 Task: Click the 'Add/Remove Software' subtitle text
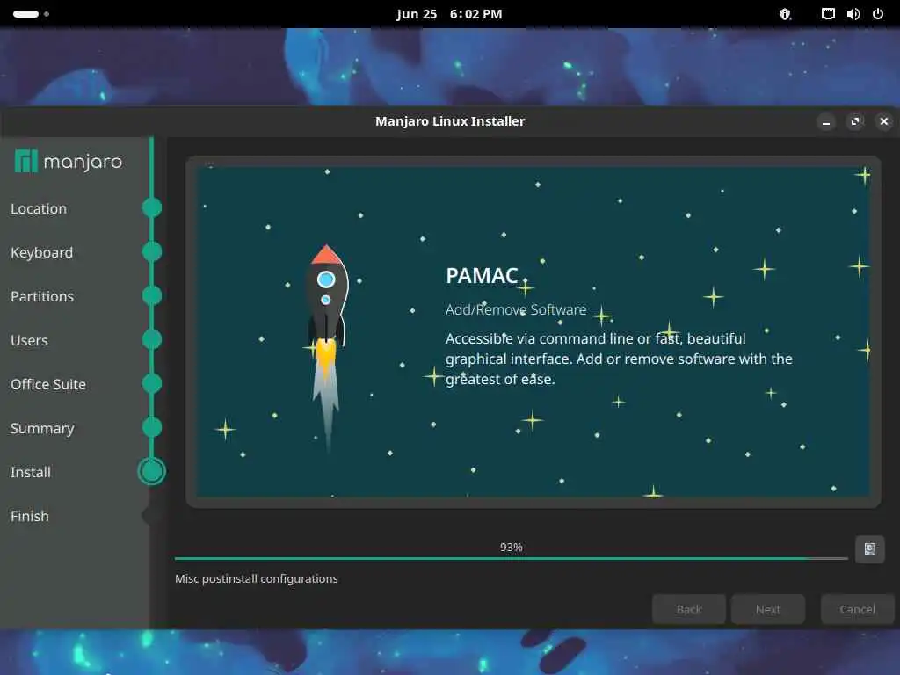[x=516, y=310]
